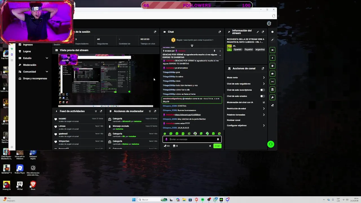Expand the Comunidad sidebar section
The width and height of the screenshot is (361, 203).
47,72
